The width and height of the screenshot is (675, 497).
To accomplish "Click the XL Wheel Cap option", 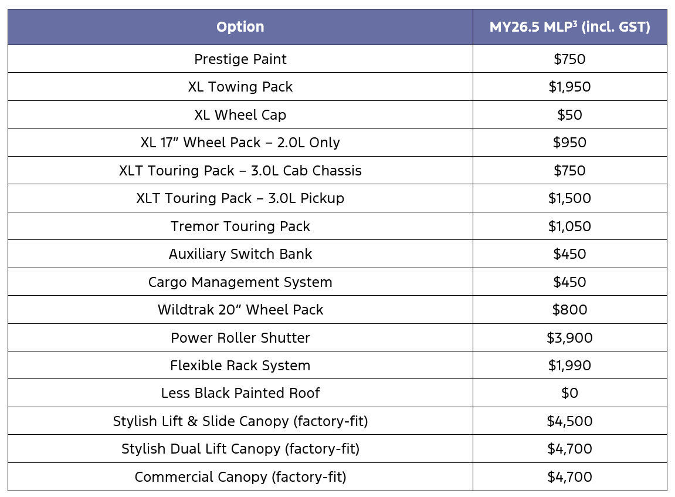I will [x=240, y=115].
